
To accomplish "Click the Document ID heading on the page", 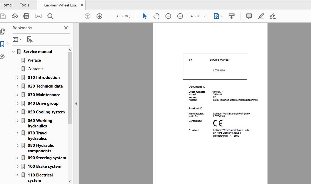I will click(197, 87).
